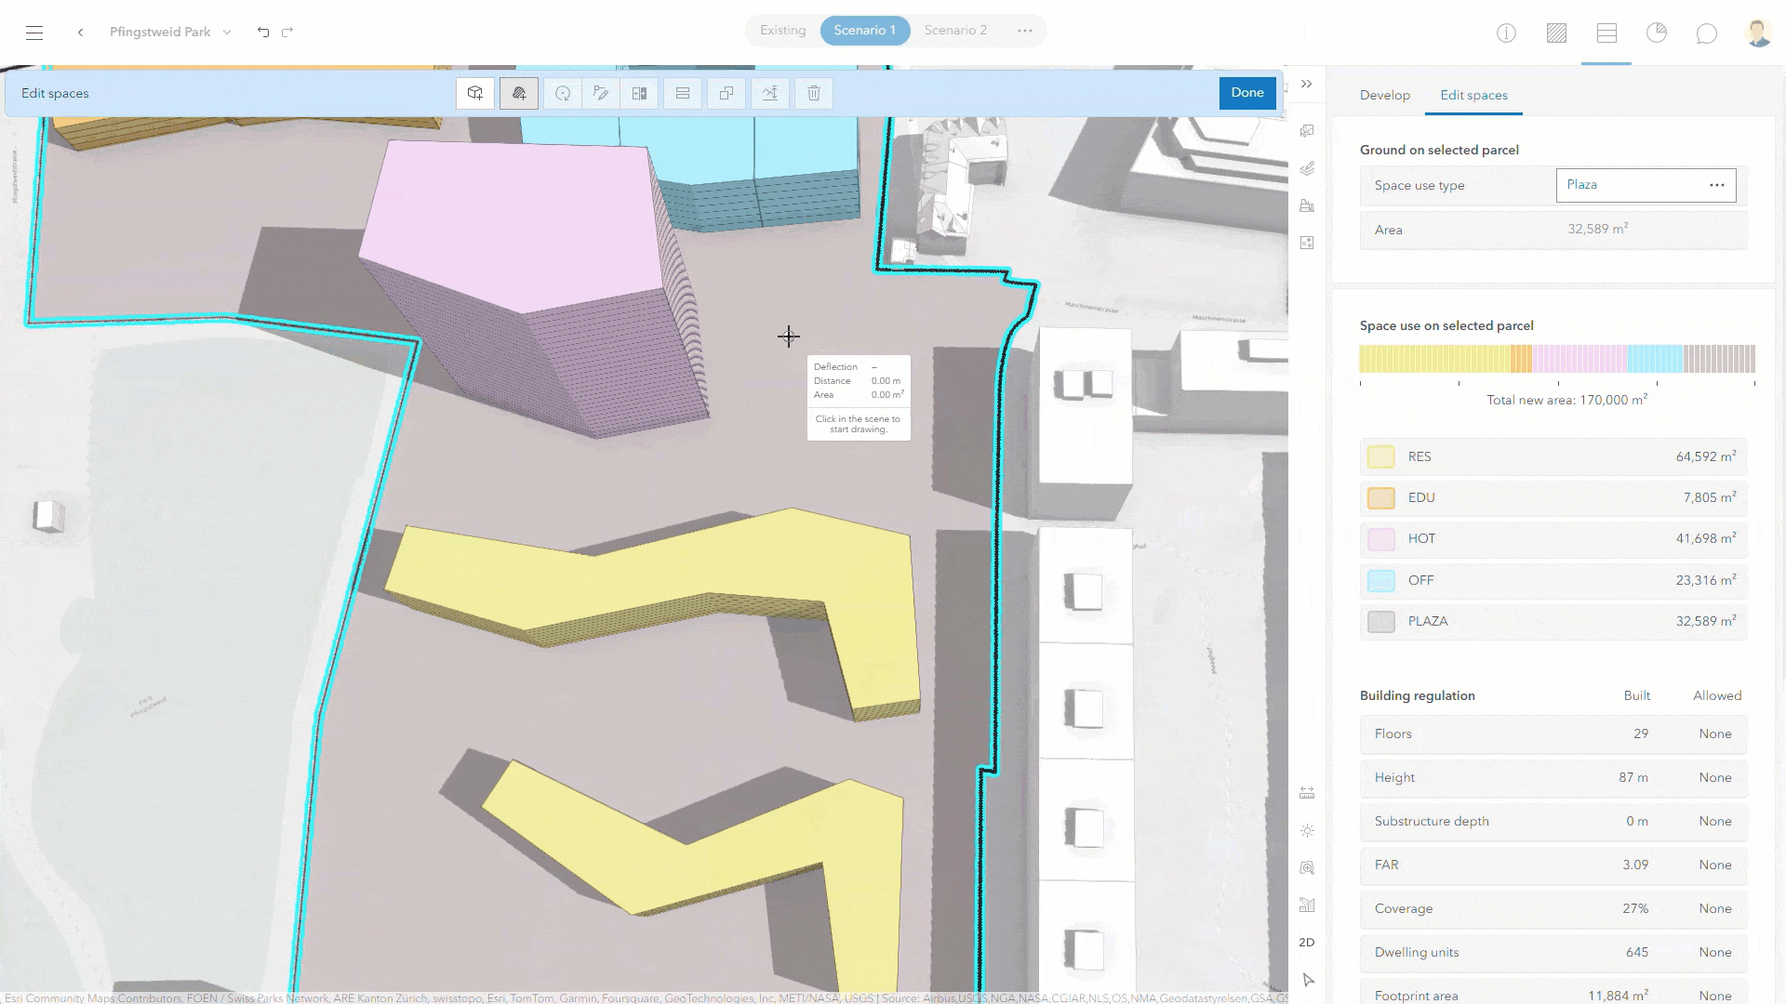Select the add building tool
Screen dimensions: 1786x1004
[x=475, y=93]
